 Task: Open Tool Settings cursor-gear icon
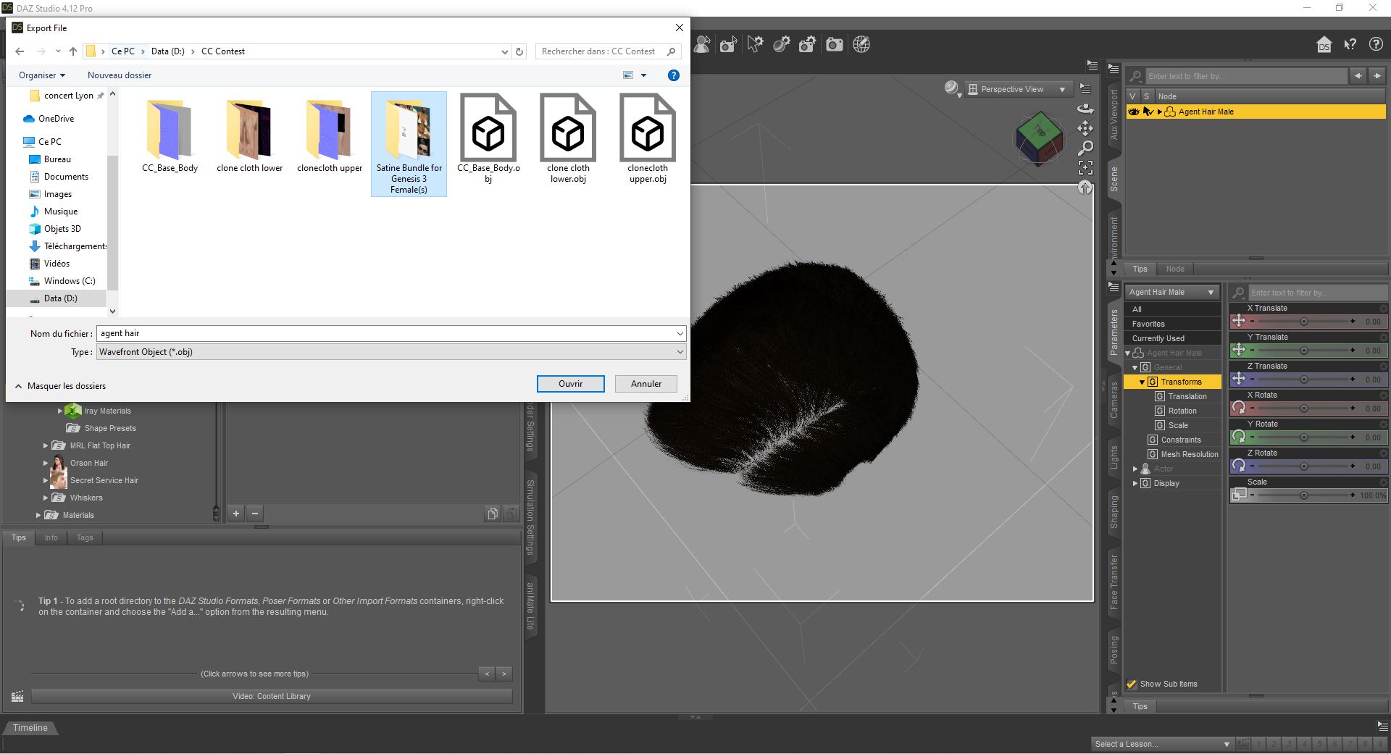755,45
